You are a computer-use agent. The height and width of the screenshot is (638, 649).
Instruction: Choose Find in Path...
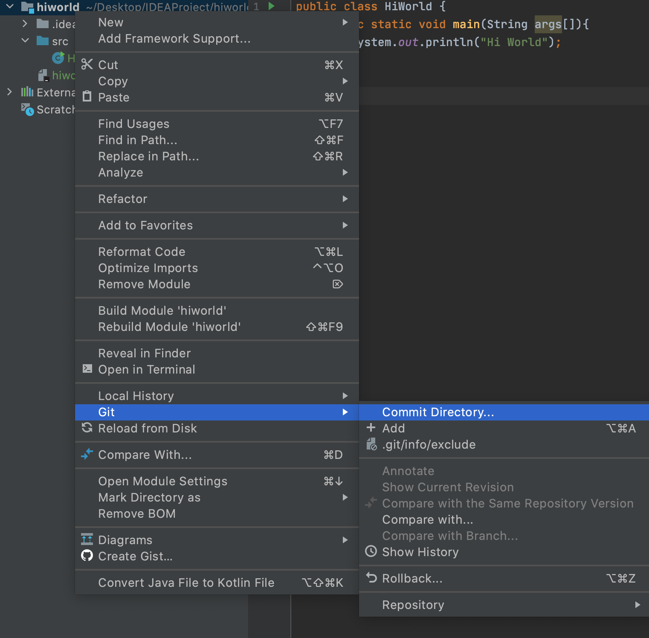point(217,140)
